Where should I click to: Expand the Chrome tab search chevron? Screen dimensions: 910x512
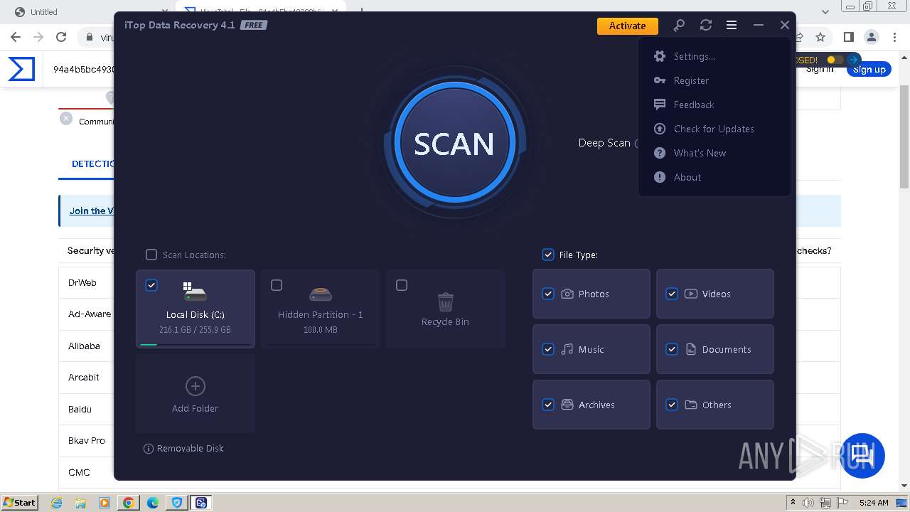point(825,12)
